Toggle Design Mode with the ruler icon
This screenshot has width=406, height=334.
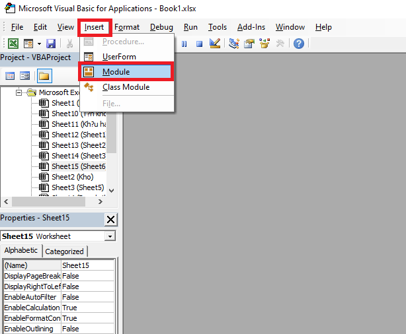click(215, 44)
